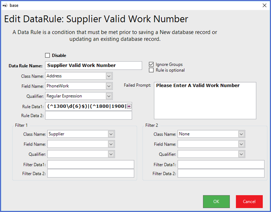271x212 pixels.
Task: Expand the PhoneWork Field Name dropdown
Action: [109, 86]
